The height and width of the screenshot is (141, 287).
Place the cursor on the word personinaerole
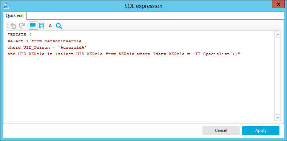(63, 41)
